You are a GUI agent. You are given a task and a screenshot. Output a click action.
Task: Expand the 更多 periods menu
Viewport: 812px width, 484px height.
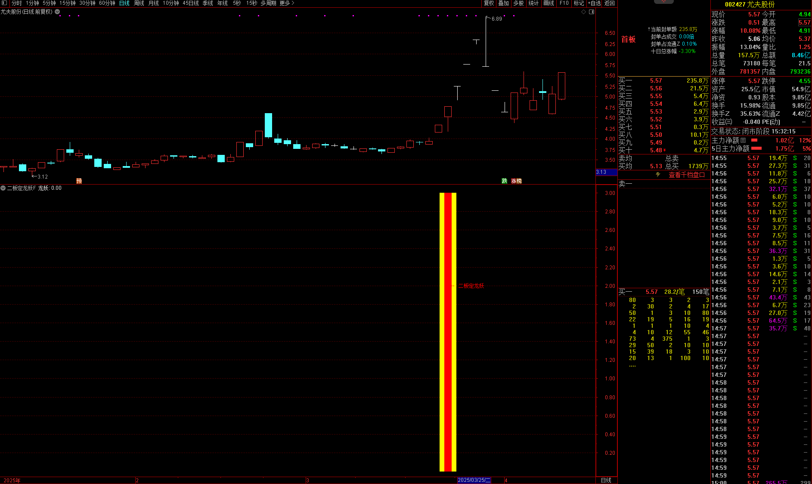tap(287, 3)
